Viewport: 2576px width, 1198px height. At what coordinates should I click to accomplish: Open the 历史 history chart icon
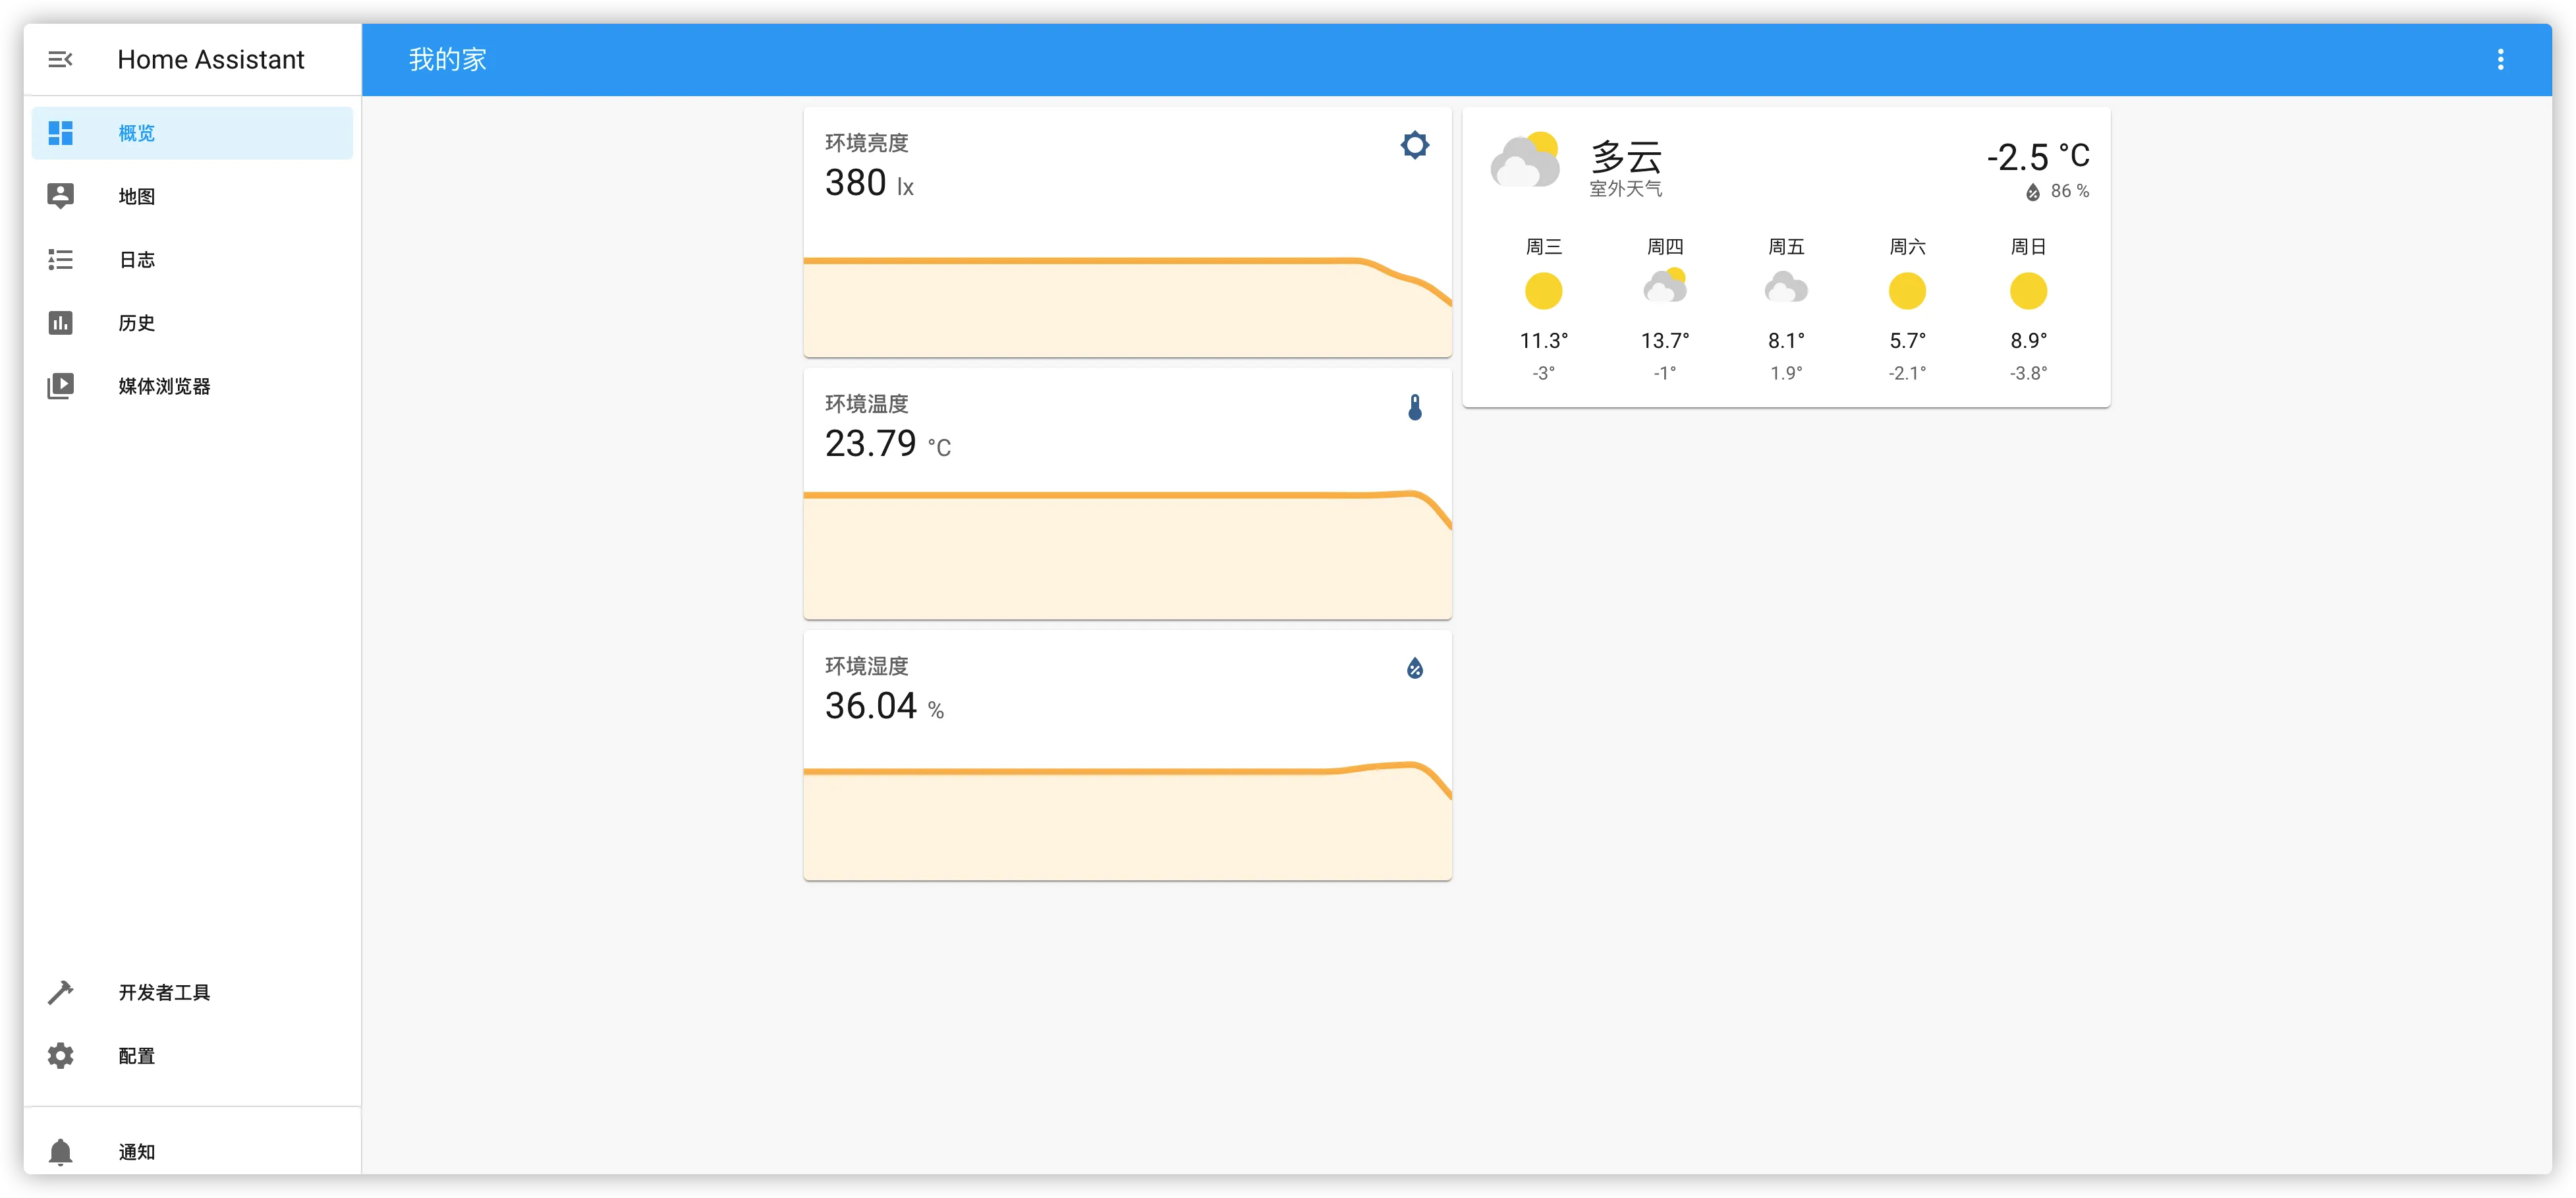tap(61, 323)
